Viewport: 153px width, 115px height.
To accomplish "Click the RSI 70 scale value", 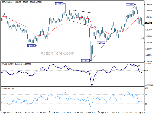I will (x=146, y=95).
